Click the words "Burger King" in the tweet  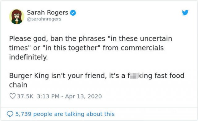point(29,76)
